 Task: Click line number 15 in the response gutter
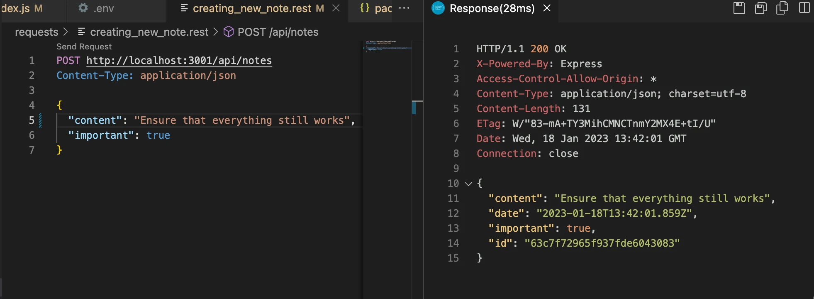[453, 258]
